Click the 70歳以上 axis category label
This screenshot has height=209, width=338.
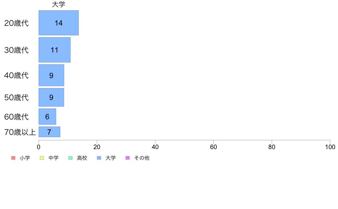pyautogui.click(x=20, y=132)
